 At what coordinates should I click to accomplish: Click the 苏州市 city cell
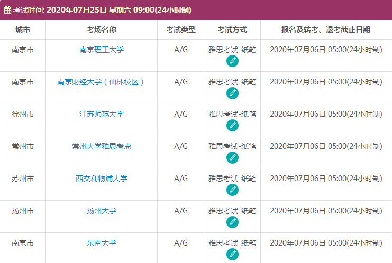coord(23,179)
